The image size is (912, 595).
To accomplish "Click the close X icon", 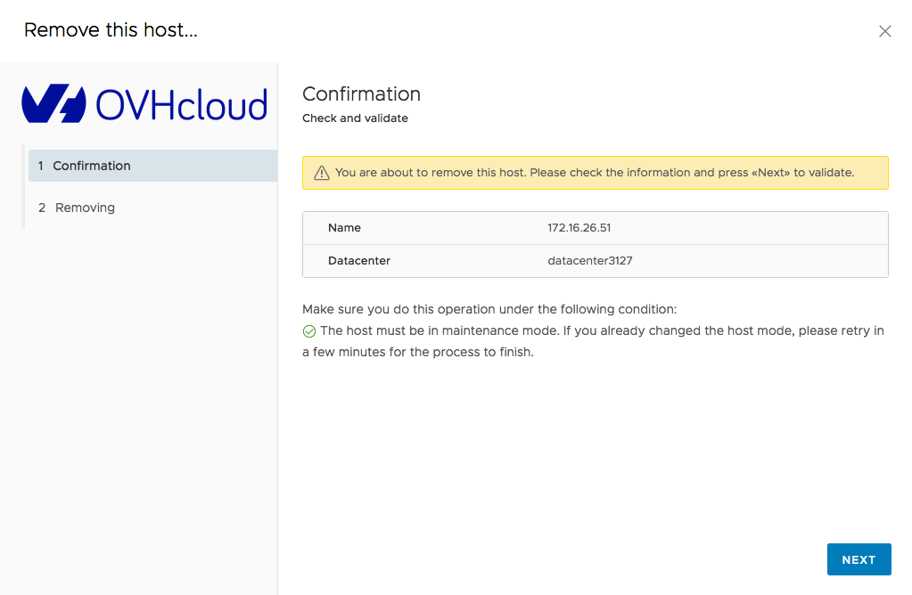I will click(x=884, y=30).
